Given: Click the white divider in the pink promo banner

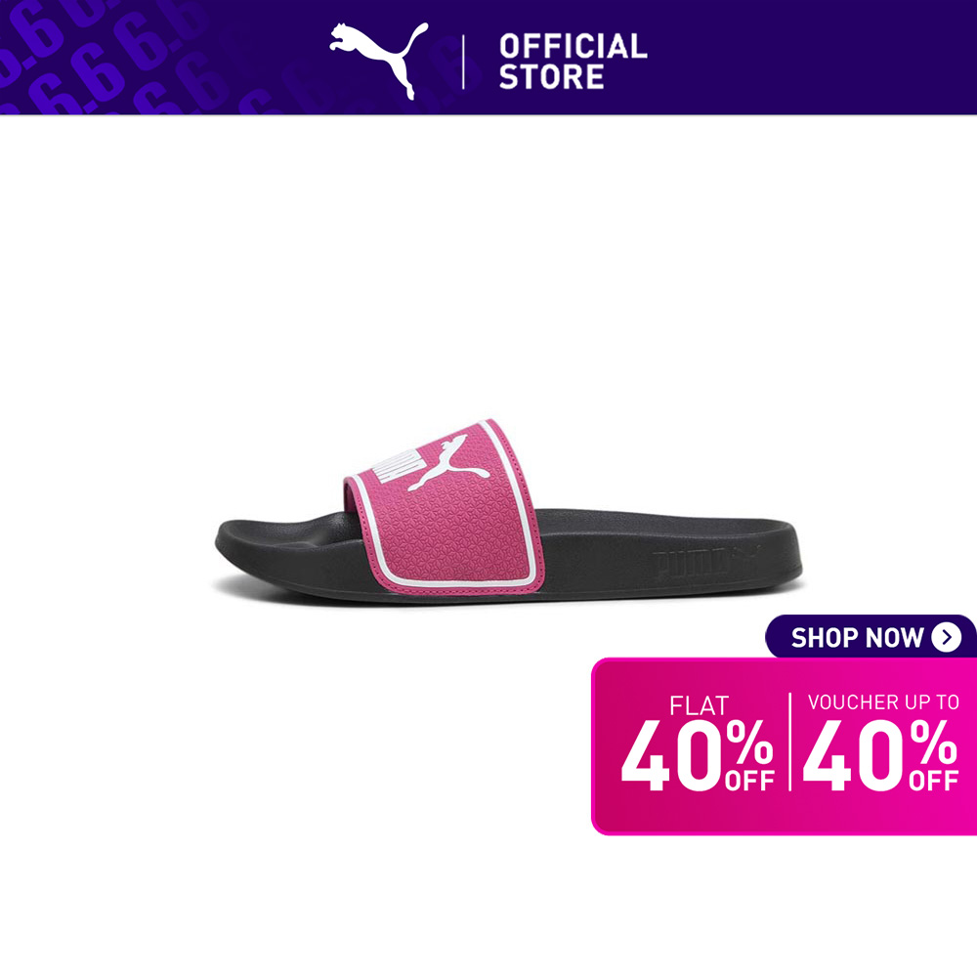Looking at the screenshot, I should click(789, 742).
